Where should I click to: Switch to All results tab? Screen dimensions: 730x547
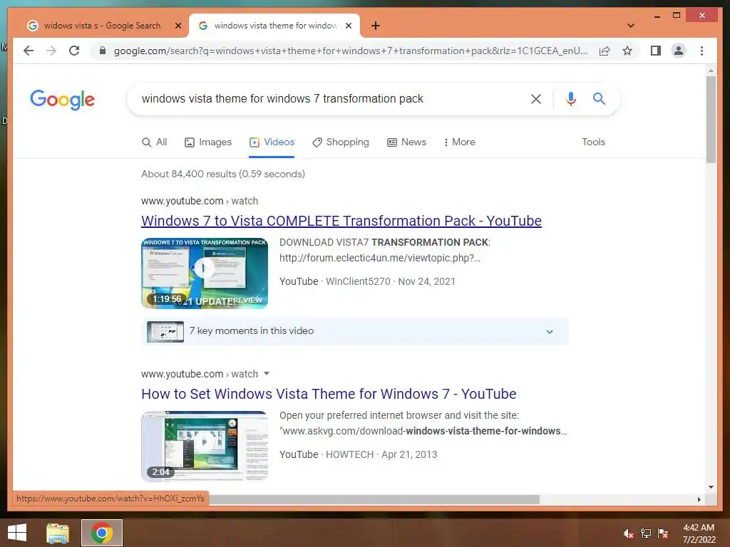tap(154, 142)
